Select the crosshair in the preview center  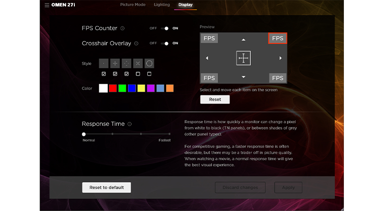point(243,58)
